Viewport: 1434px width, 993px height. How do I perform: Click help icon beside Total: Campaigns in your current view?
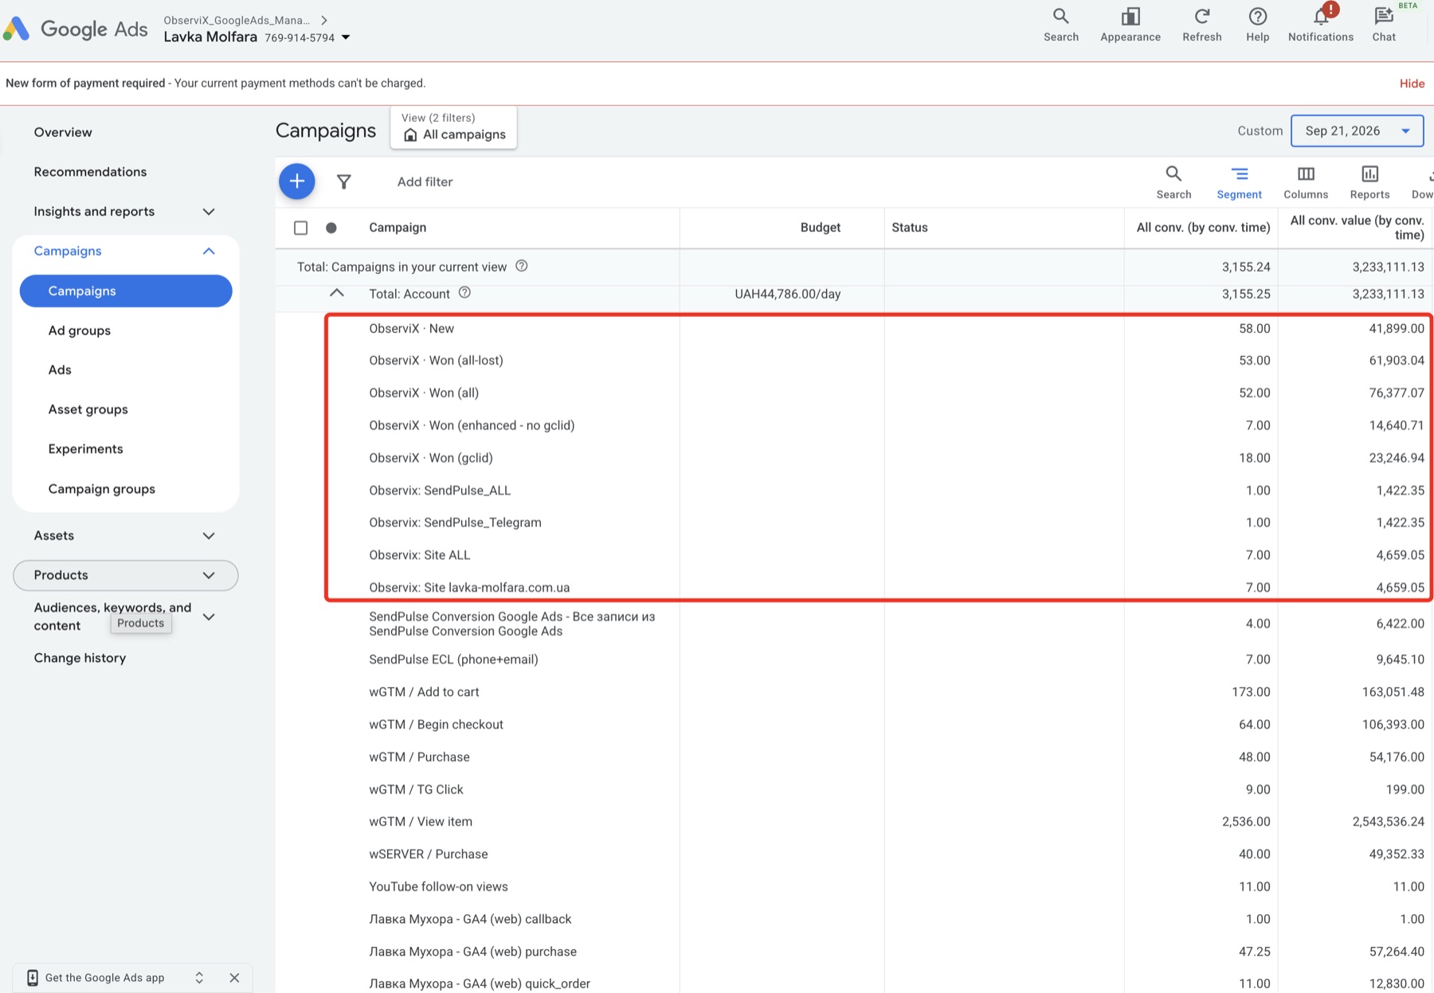[521, 266]
